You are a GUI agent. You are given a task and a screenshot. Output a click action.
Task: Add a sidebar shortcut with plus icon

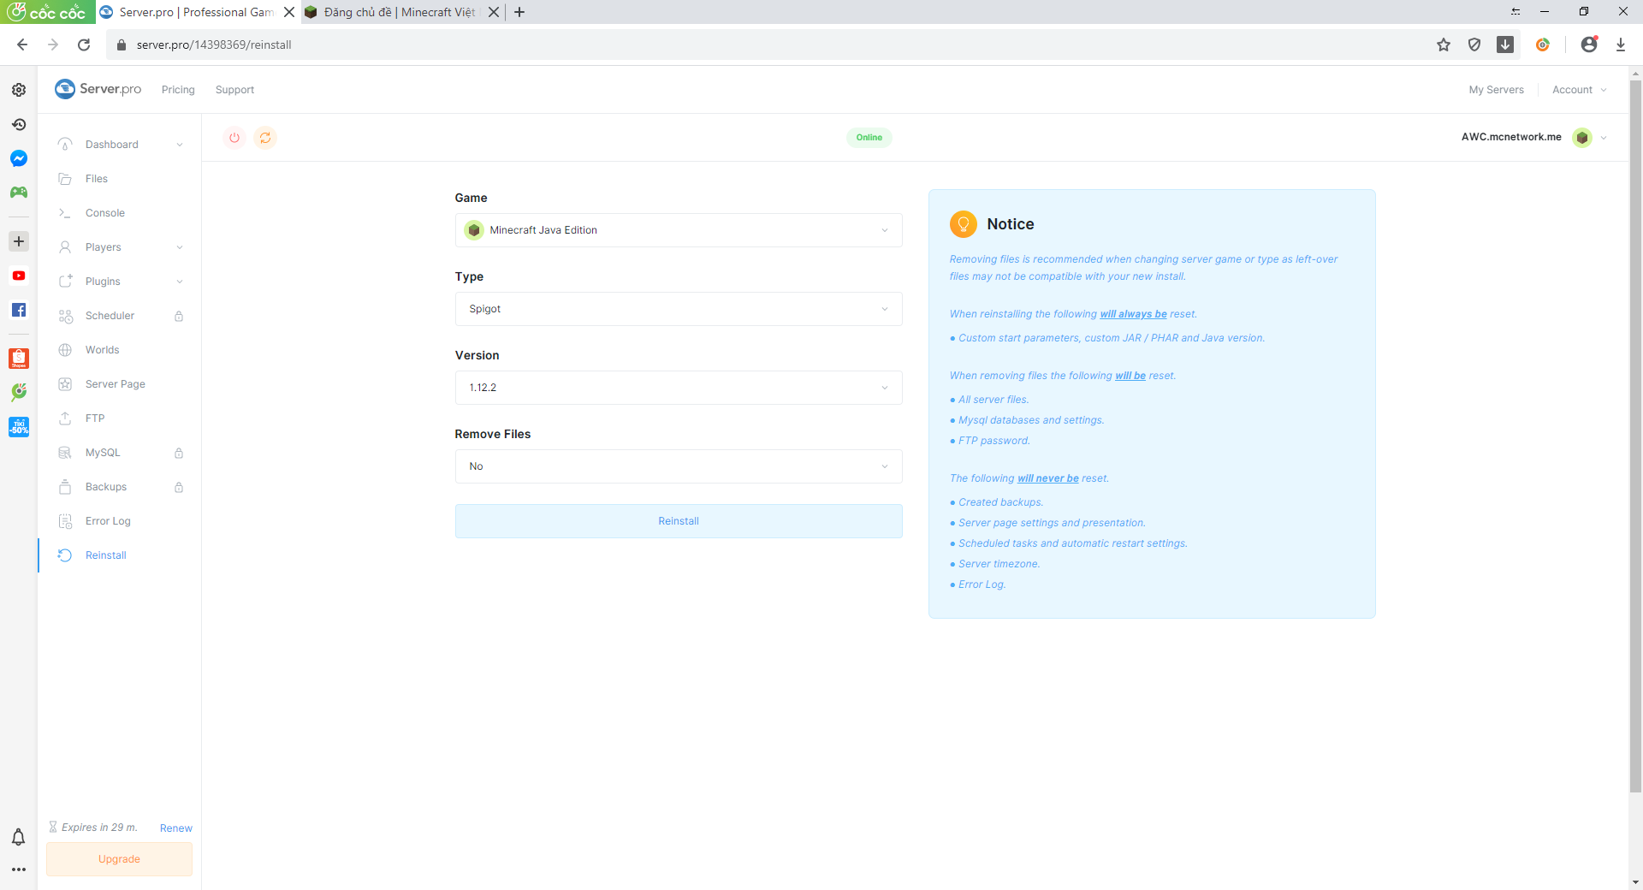click(19, 241)
